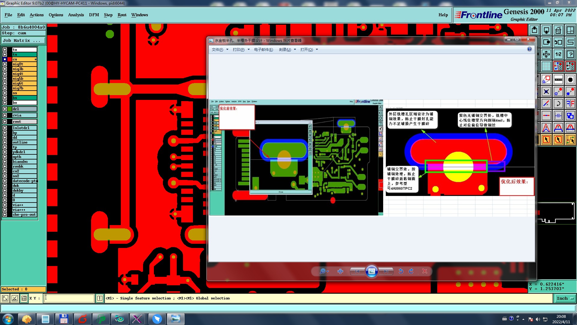Toggle visibility checkbox for drl layer
577x325 pixels.
pyautogui.click(x=5, y=109)
